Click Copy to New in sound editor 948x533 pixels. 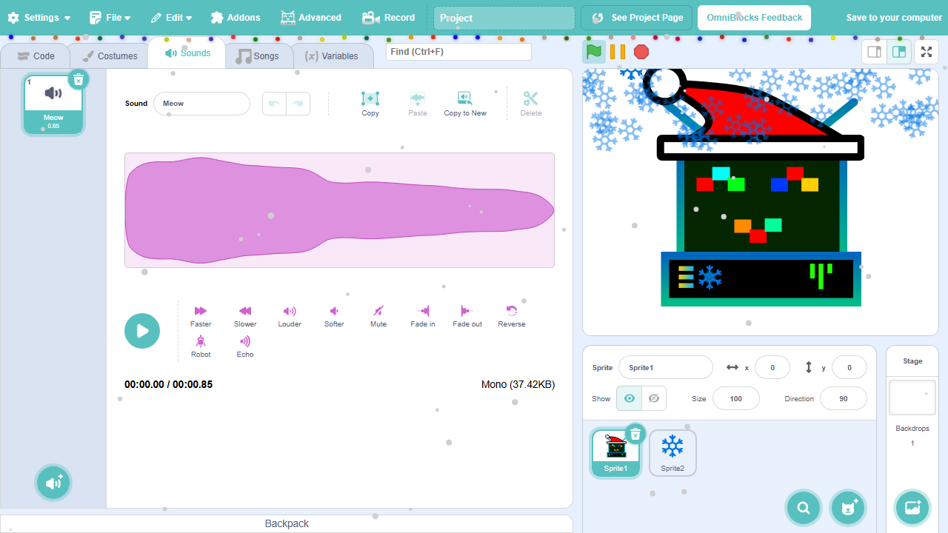coord(465,104)
